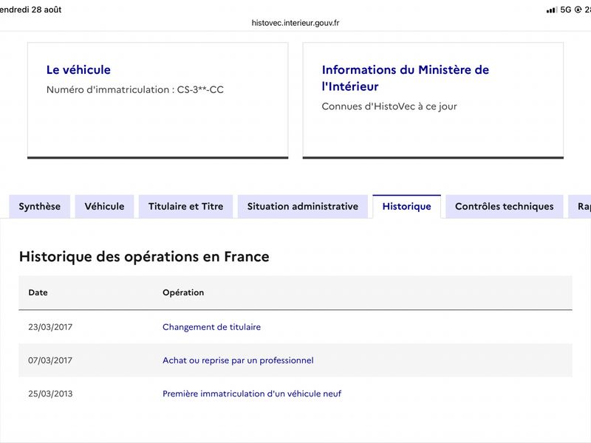This screenshot has width=591, height=443.
Task: Switch to the Contrôles techniques tab
Action: [505, 207]
